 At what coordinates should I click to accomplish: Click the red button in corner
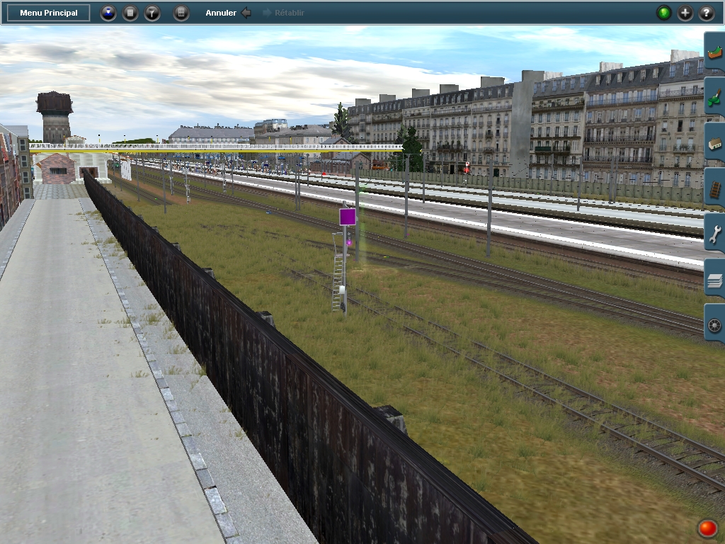tap(707, 528)
